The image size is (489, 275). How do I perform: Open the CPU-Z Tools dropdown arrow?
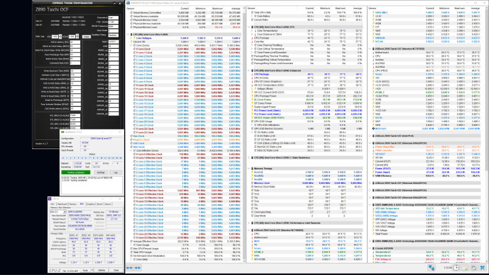[92, 270]
